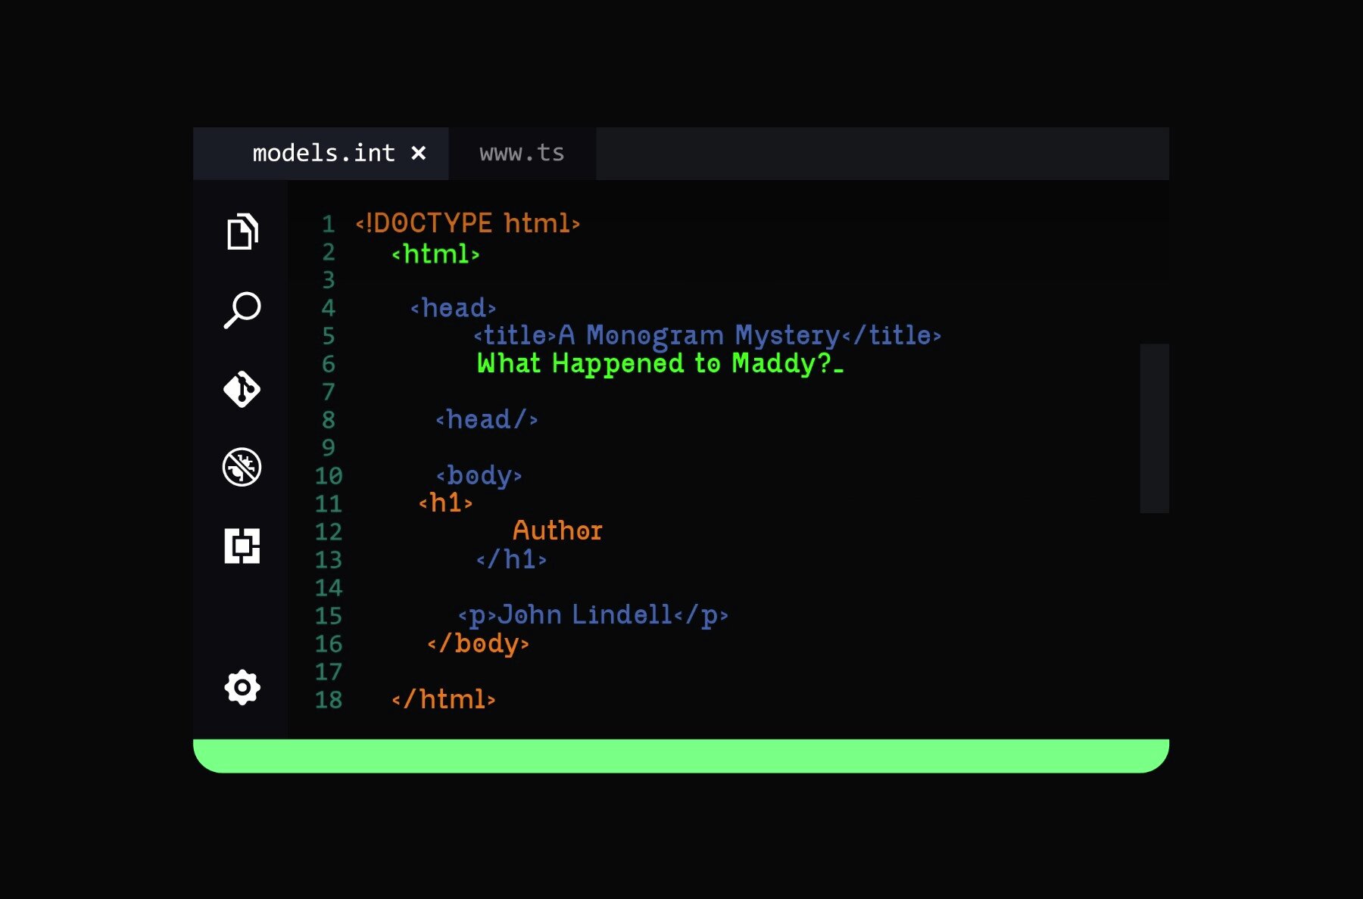
Task: Open the Source Control git icon
Action: point(242,389)
